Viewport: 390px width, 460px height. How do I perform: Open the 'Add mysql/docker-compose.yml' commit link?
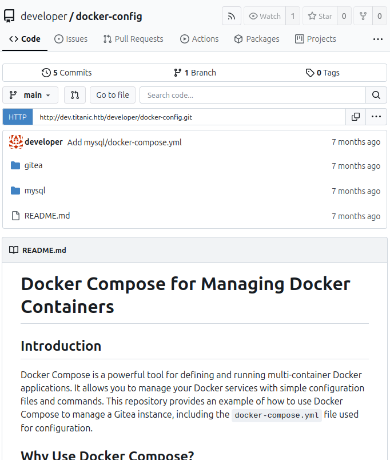pos(124,142)
